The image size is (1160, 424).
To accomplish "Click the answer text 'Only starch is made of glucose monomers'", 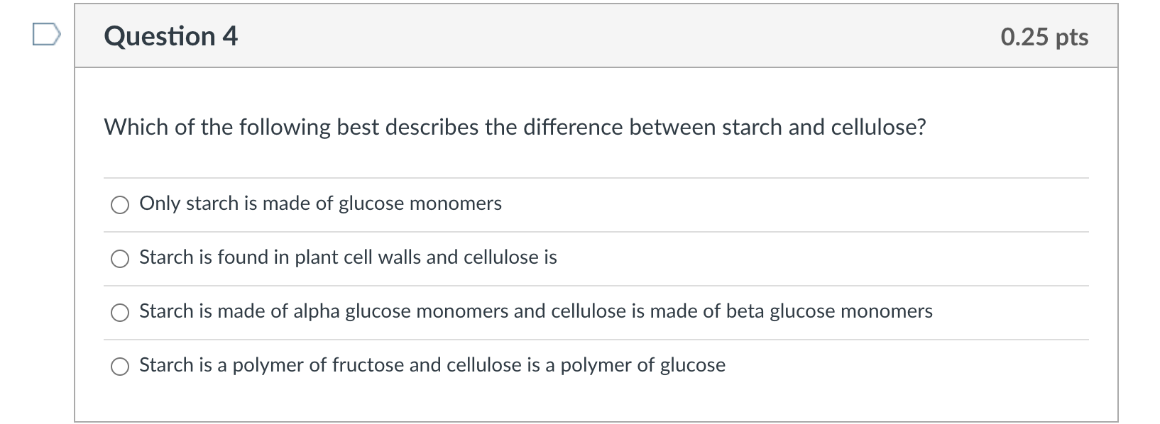I will [x=320, y=203].
